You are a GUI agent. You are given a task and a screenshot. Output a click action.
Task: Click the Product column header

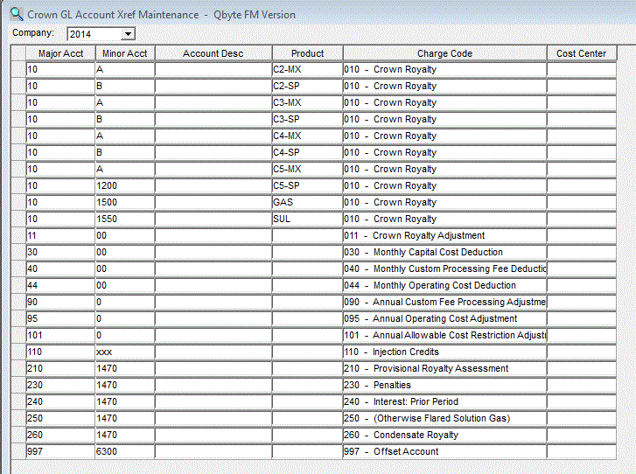click(307, 53)
